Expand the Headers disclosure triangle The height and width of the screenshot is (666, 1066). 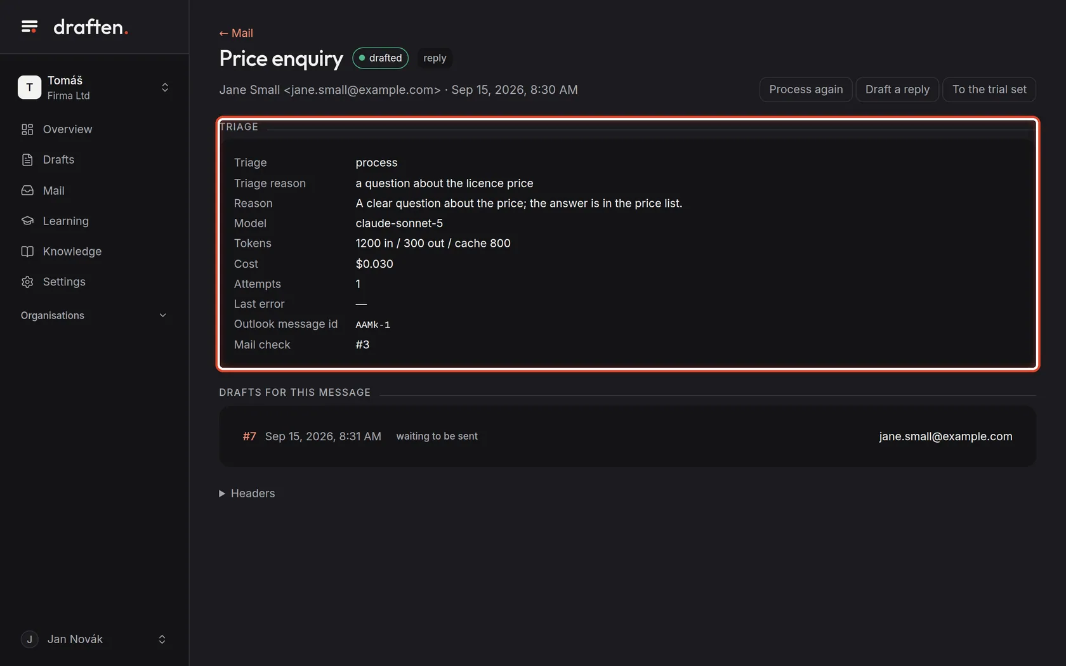(222, 493)
